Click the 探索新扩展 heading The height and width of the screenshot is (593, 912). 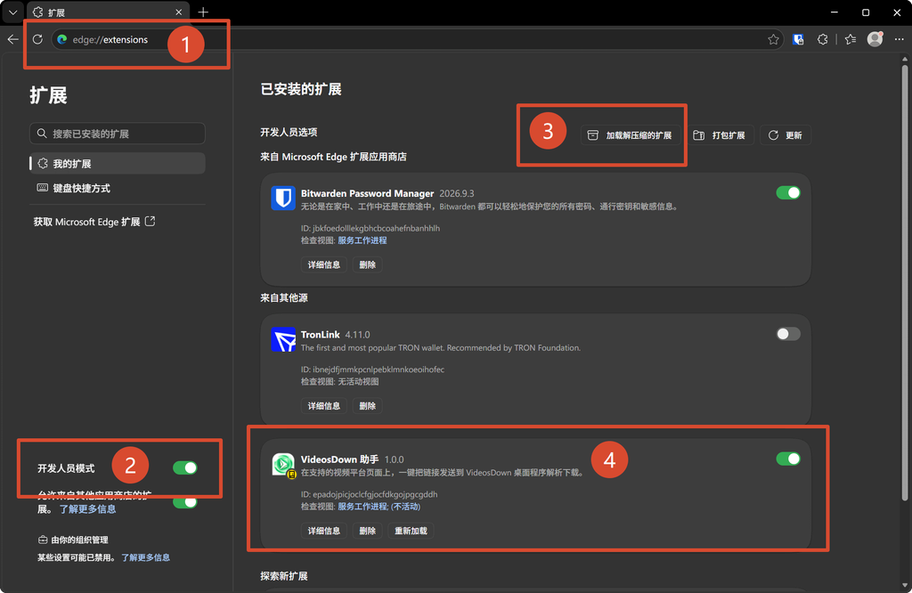[284, 576]
